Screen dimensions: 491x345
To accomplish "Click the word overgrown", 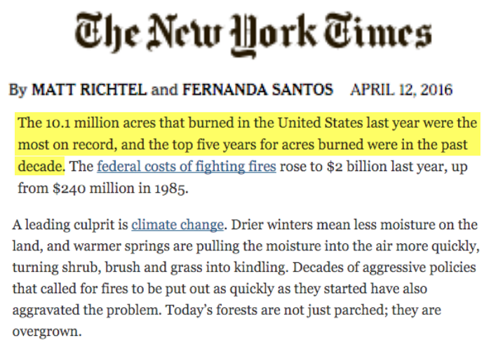I will pos(46,332).
